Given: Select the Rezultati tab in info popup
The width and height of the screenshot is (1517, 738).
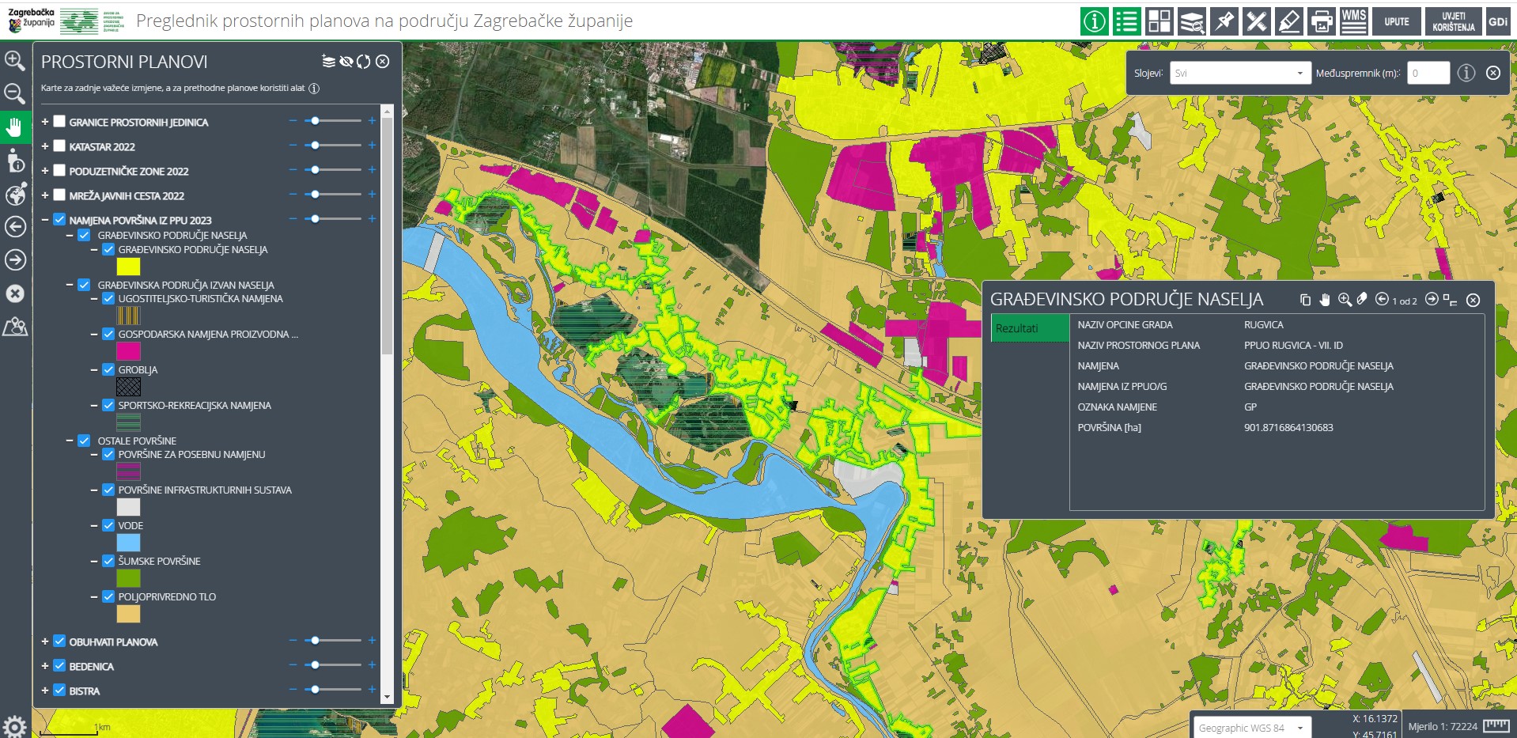Looking at the screenshot, I should point(1029,328).
